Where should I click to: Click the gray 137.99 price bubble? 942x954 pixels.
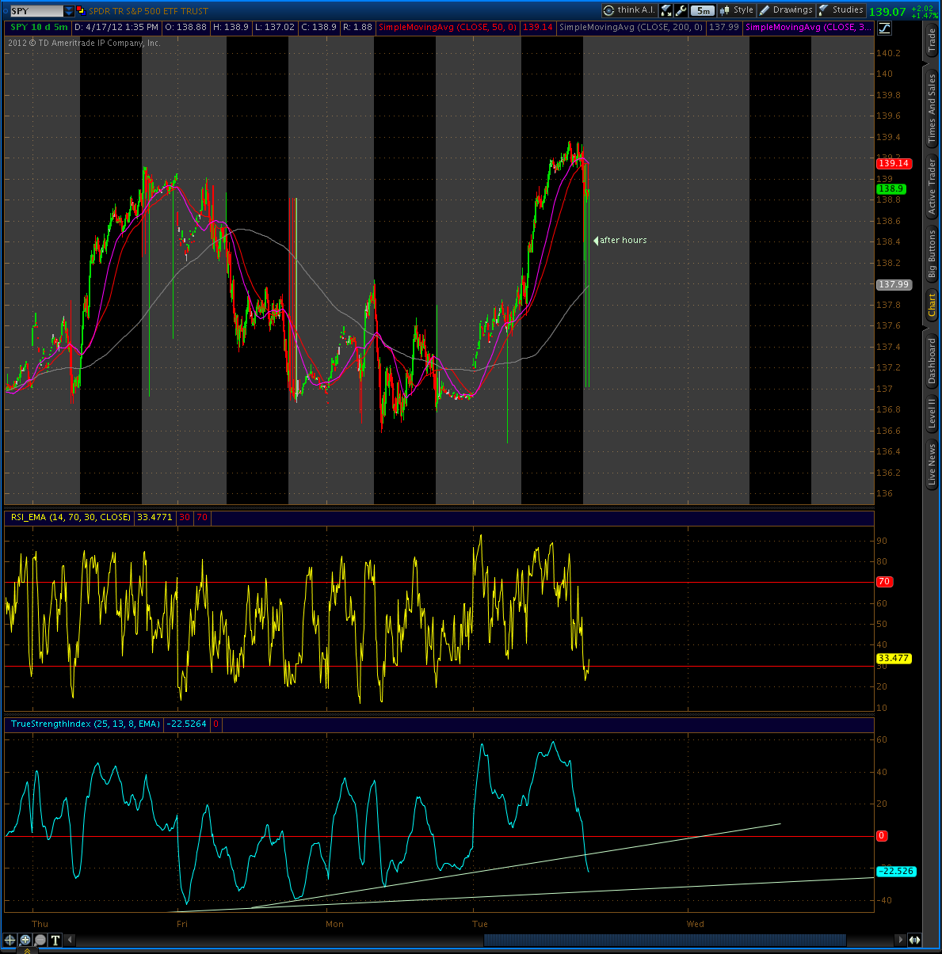coord(894,284)
